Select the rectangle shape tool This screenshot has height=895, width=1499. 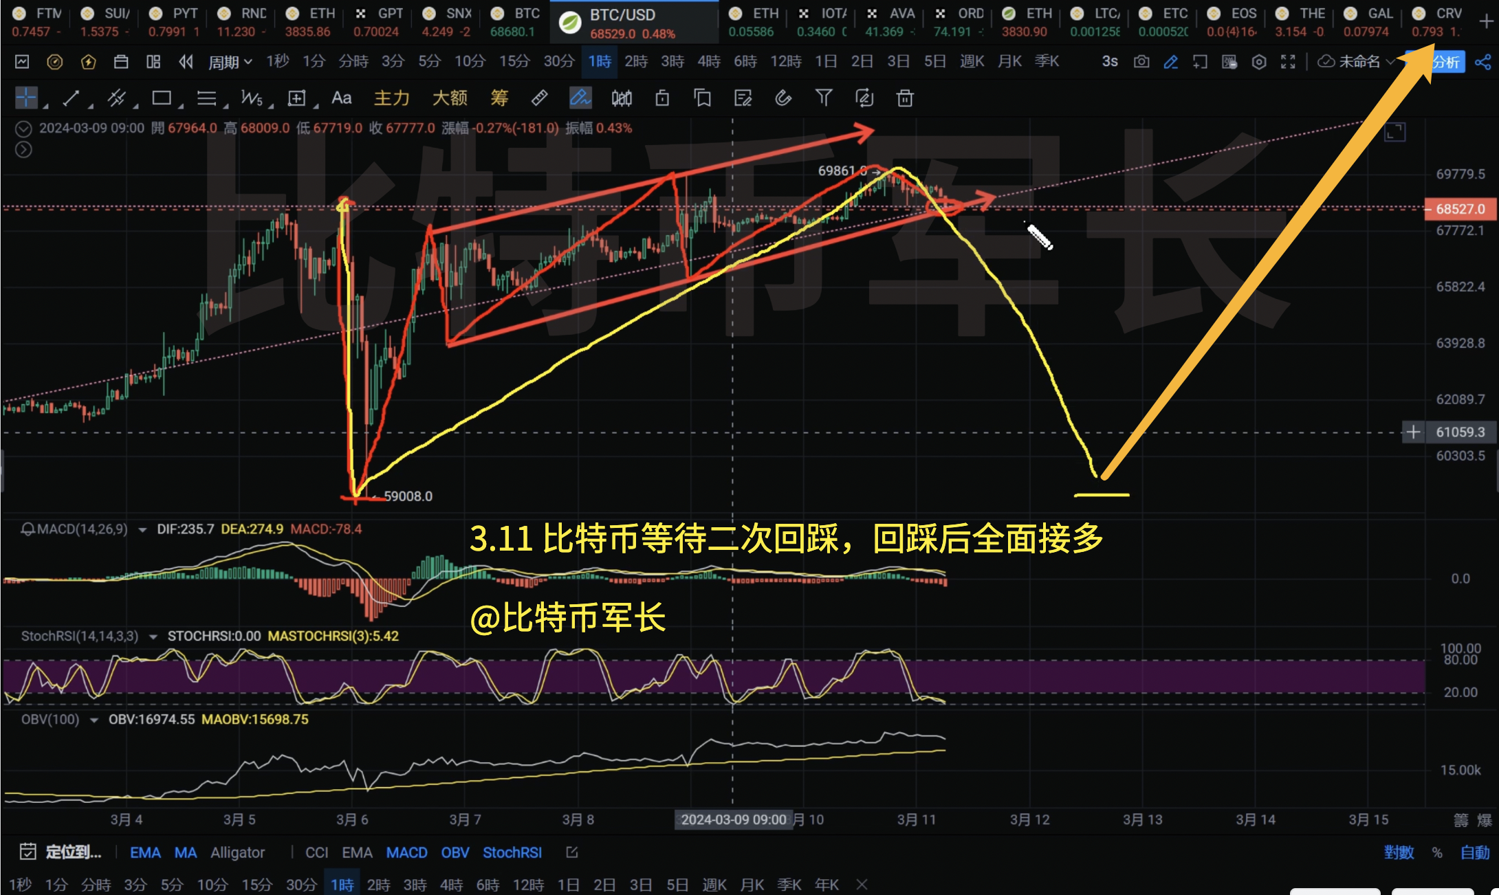pyautogui.click(x=162, y=98)
